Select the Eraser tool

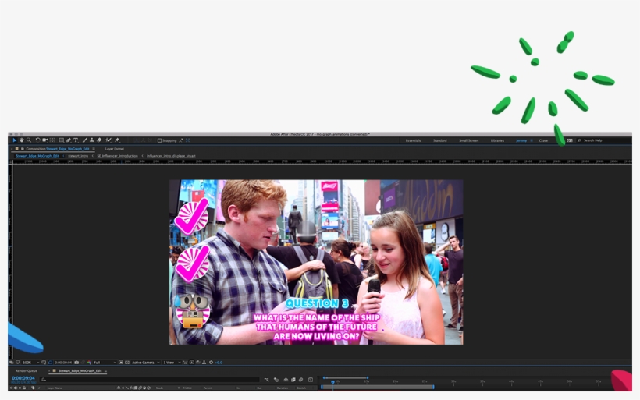[99, 140]
